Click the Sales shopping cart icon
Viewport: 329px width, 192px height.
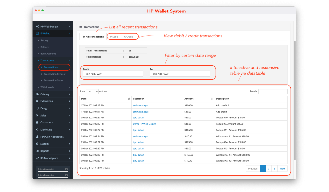click(37, 116)
